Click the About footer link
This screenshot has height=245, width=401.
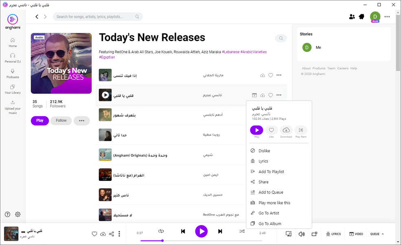click(x=306, y=68)
